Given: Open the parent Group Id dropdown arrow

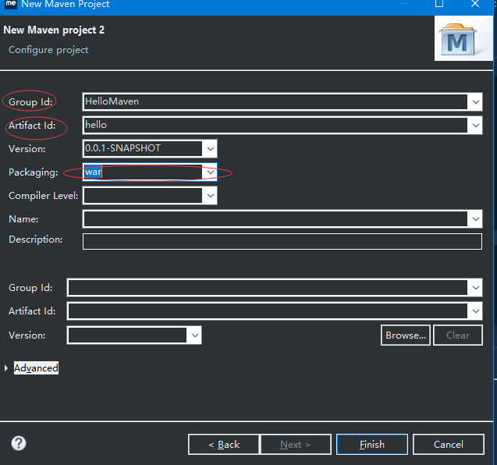Looking at the screenshot, I should click(475, 287).
